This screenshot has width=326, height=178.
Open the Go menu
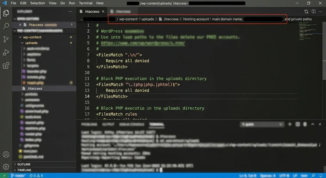tap(62, 3)
